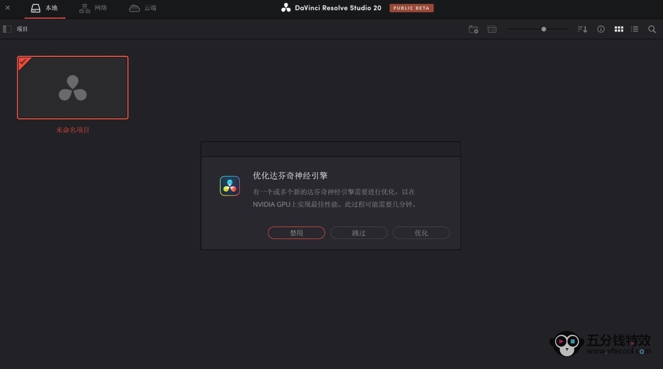Open the sort order dropdown icon

tap(582, 29)
